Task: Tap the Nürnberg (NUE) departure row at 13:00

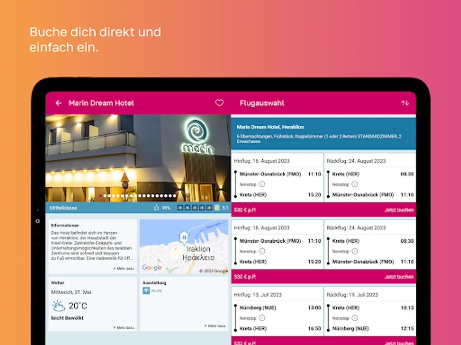Action: click(x=280, y=308)
